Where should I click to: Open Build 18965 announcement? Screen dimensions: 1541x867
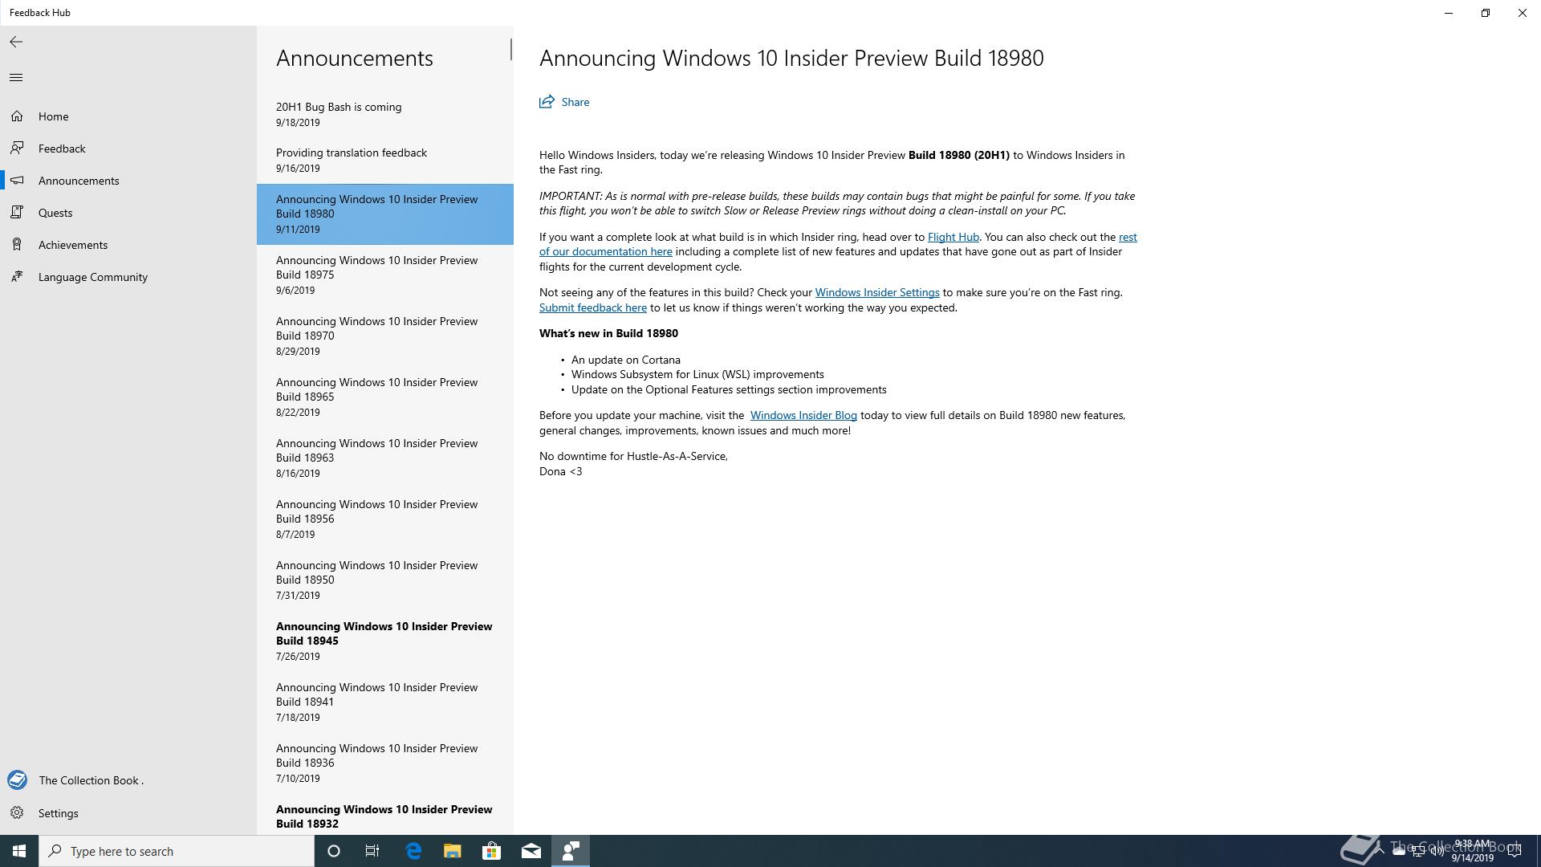(x=385, y=397)
